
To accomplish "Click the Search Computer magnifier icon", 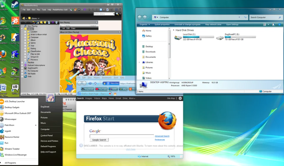I will (280, 17).
